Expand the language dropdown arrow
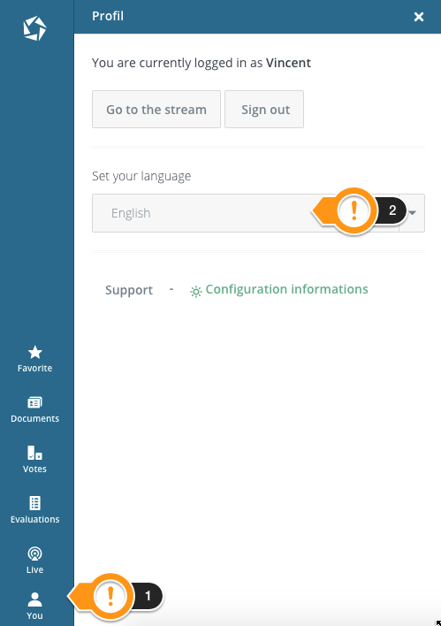 point(413,213)
